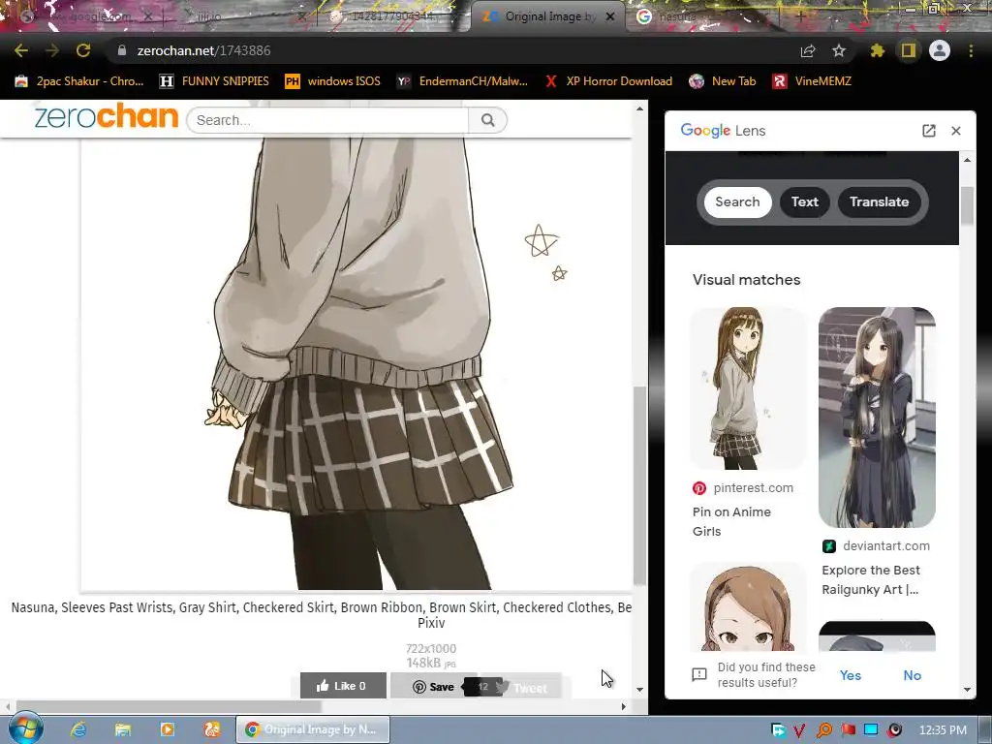Click the address bar URL zerochan.net/1743886
The height and width of the screenshot is (744, 992).
[203, 50]
